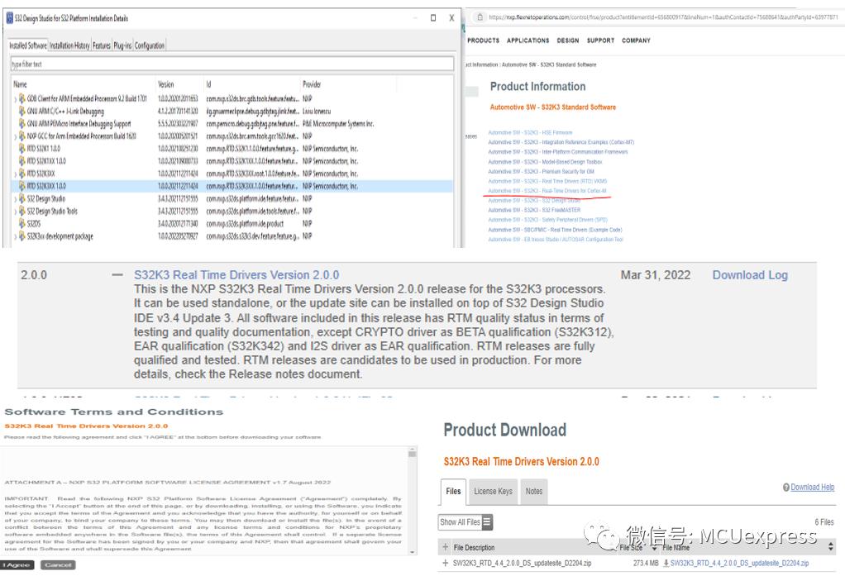Click the license agreement vertical scrollbar

point(413,500)
